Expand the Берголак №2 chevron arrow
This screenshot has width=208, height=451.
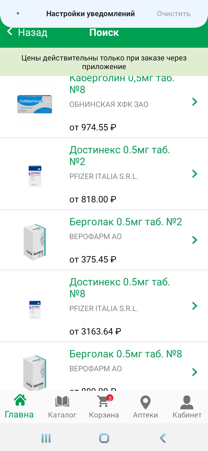(x=195, y=240)
